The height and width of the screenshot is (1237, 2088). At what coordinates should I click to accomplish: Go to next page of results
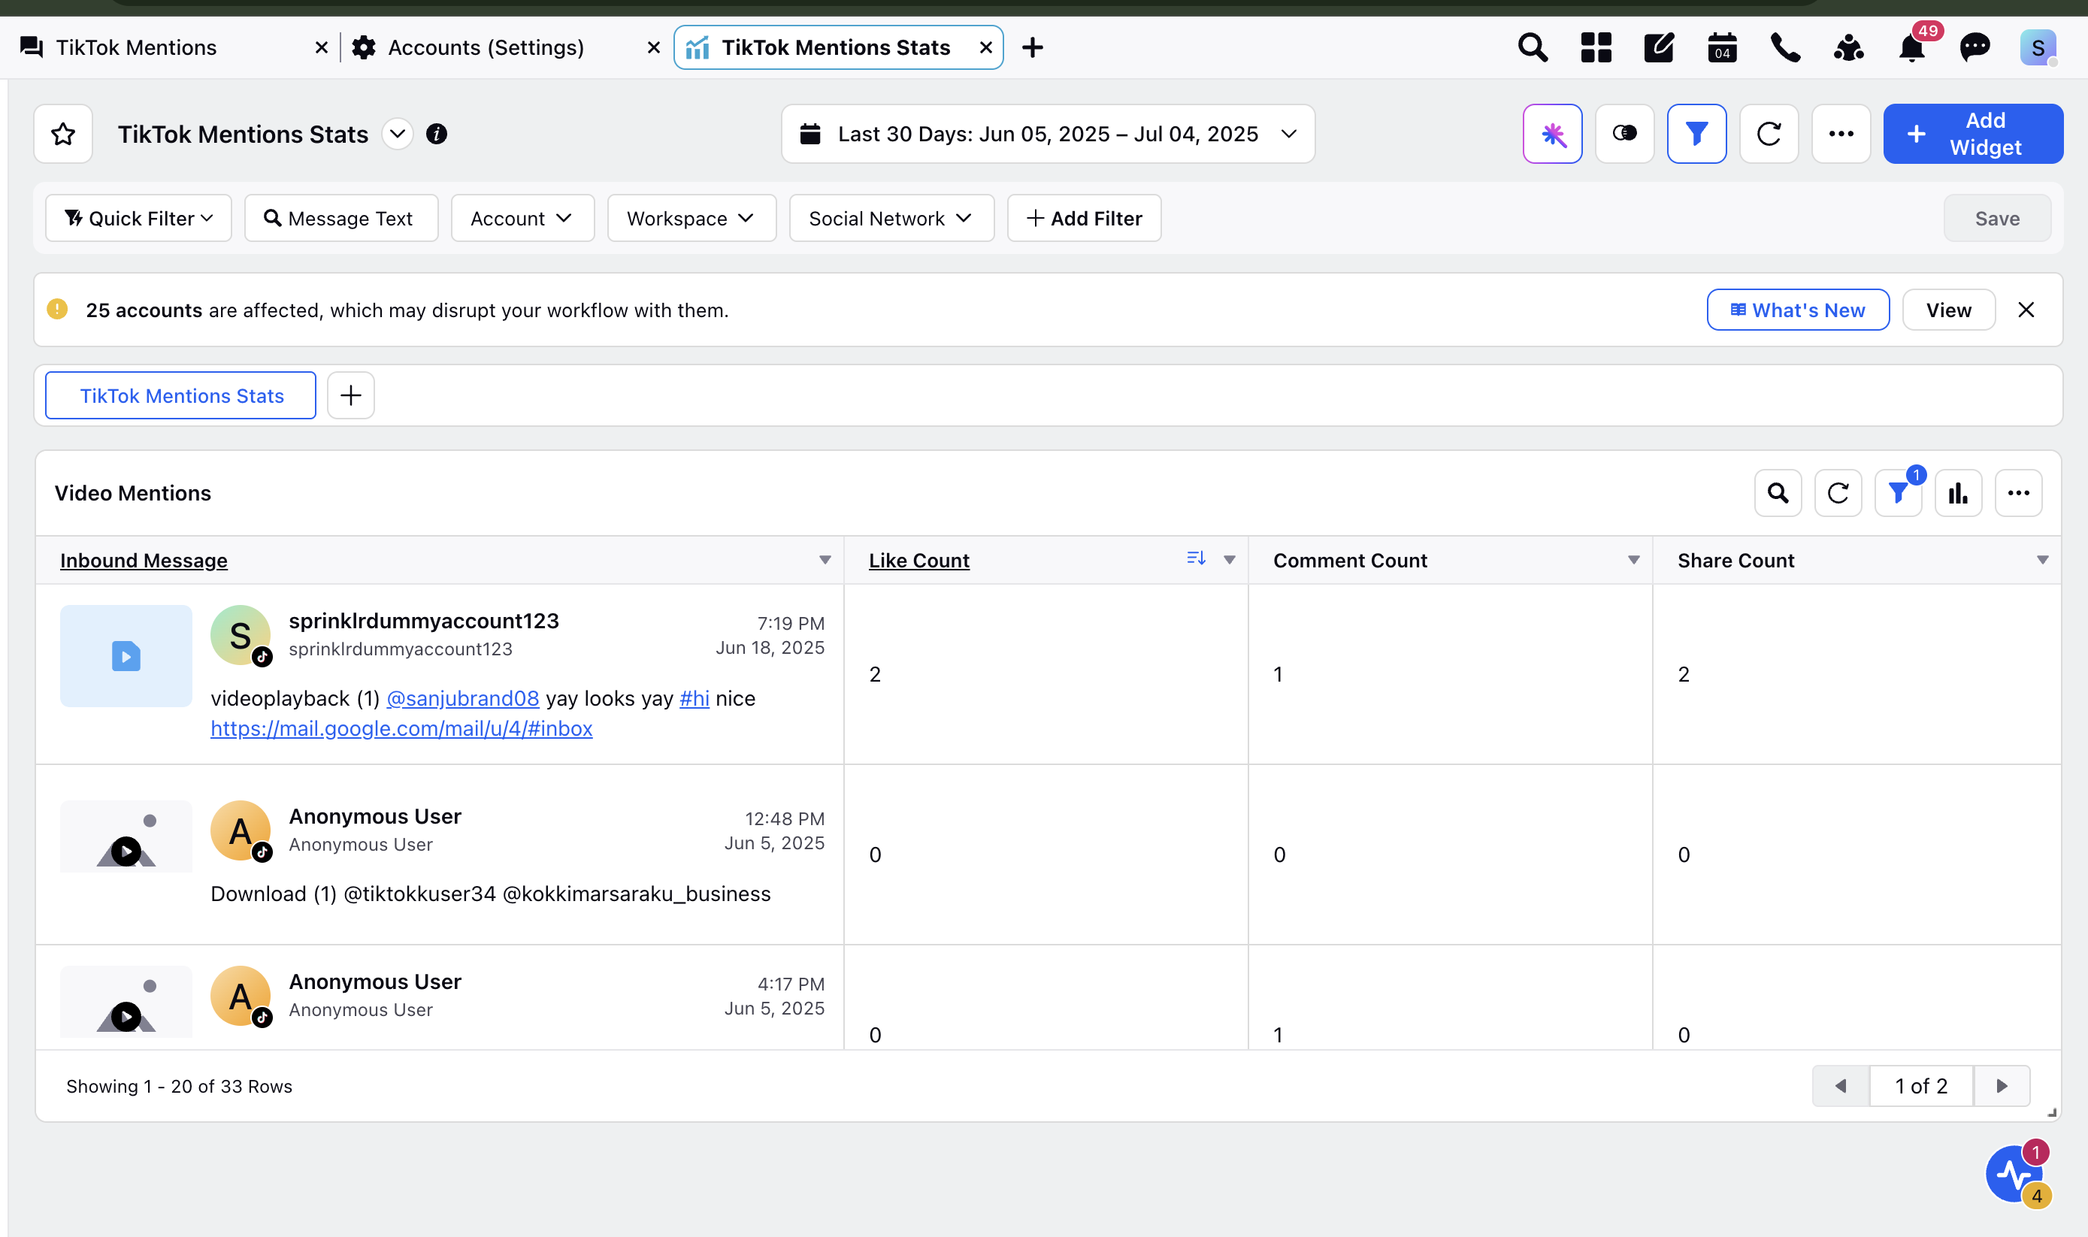pos(2002,1086)
